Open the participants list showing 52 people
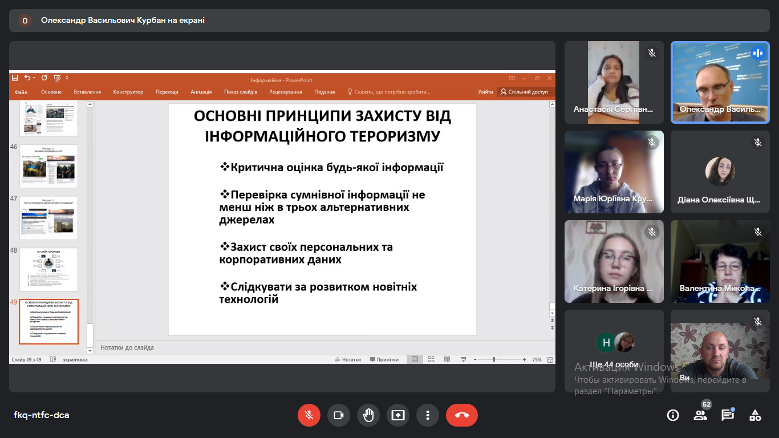The width and height of the screenshot is (779, 438). point(700,415)
